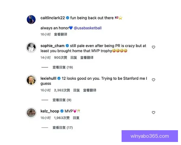
Task: Expand the 17 replies under kelz_hoop's comment
Action: point(63,128)
